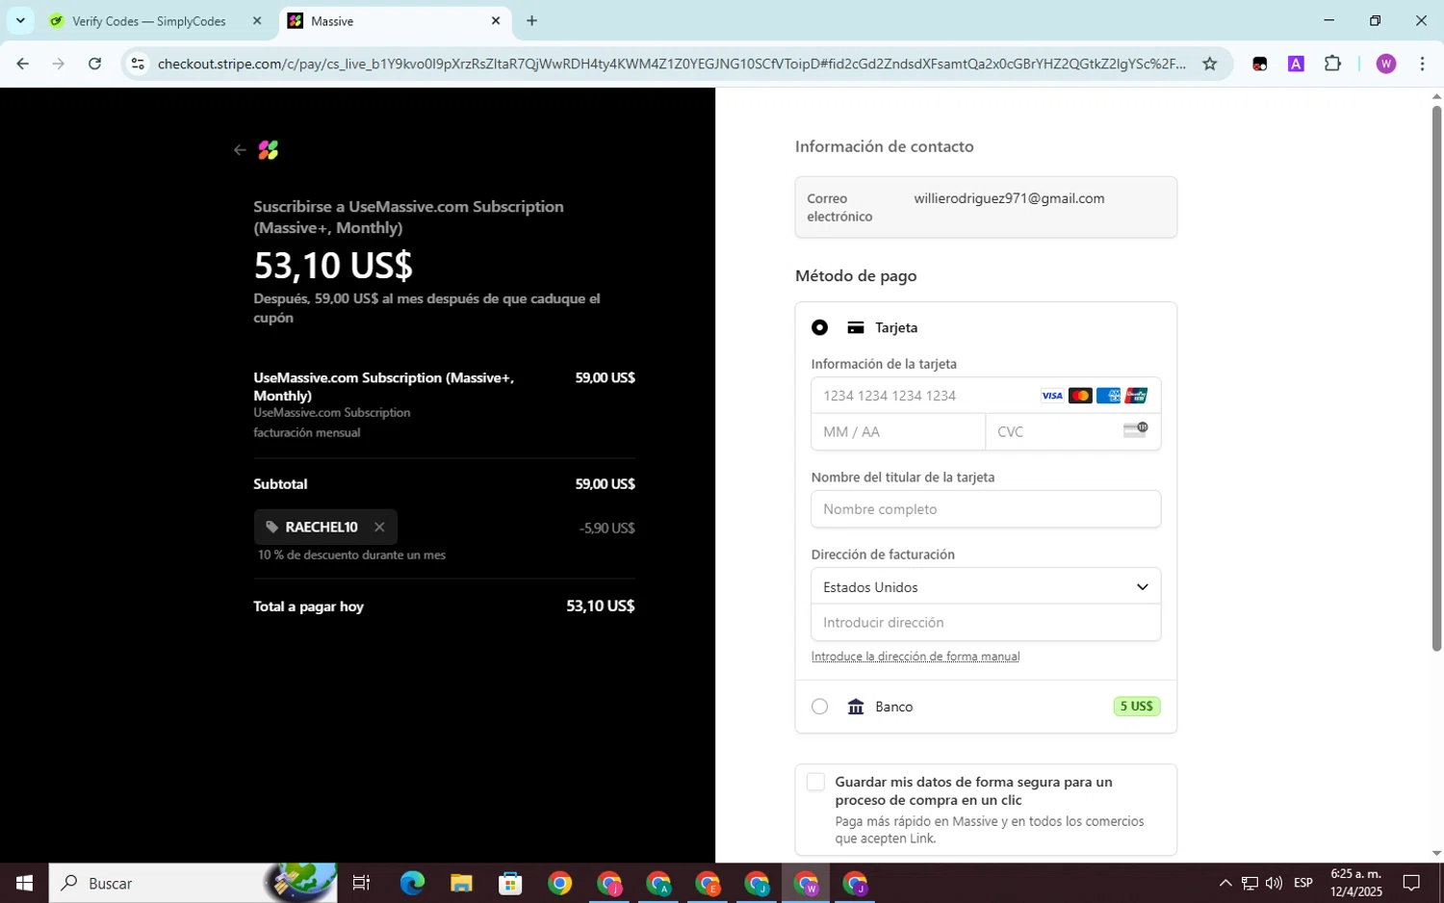Click the Massive colorful logo icon
Viewport: 1444px width, 903px height.
pyautogui.click(x=269, y=150)
